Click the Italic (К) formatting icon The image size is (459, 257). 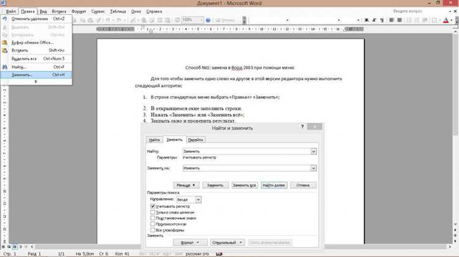pyautogui.click(x=374, y=20)
